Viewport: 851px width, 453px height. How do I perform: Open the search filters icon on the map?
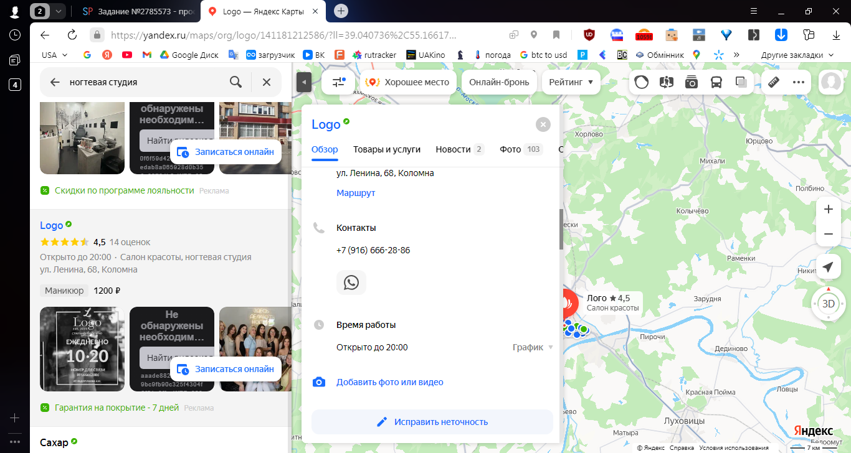(339, 82)
